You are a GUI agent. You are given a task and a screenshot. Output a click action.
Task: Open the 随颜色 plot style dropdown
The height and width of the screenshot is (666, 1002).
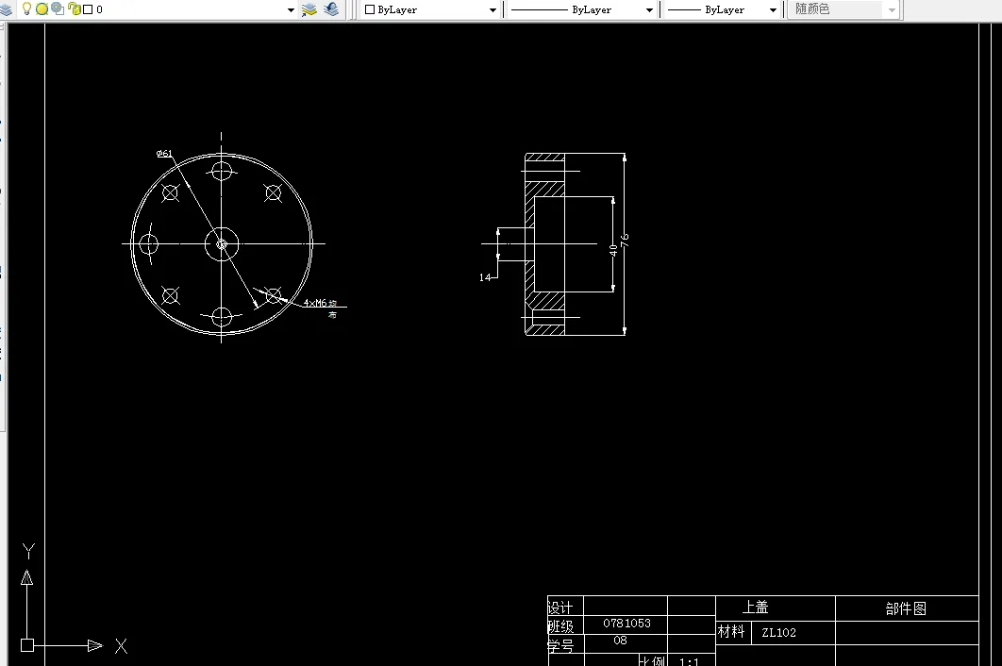pos(893,10)
